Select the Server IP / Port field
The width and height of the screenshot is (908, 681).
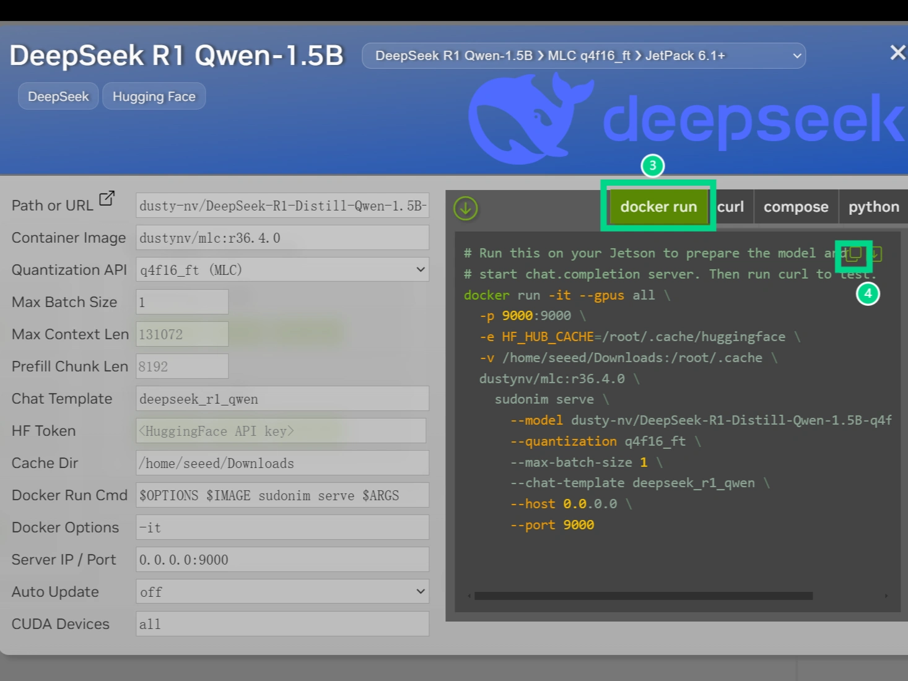(282, 559)
